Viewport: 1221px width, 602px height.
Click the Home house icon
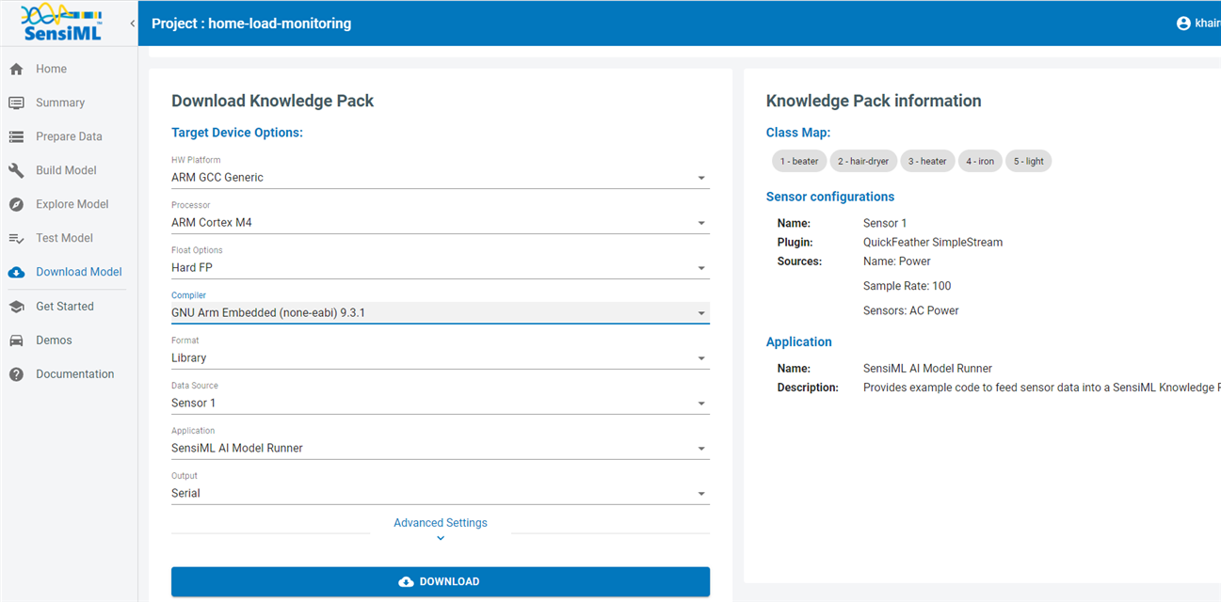pos(16,69)
